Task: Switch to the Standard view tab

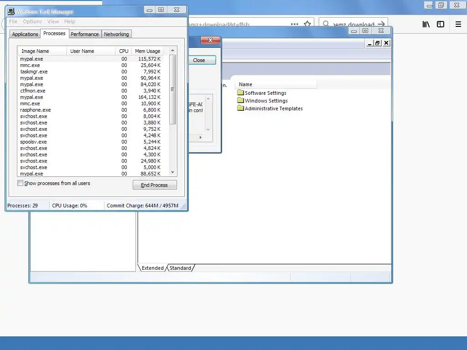Action: click(x=180, y=268)
